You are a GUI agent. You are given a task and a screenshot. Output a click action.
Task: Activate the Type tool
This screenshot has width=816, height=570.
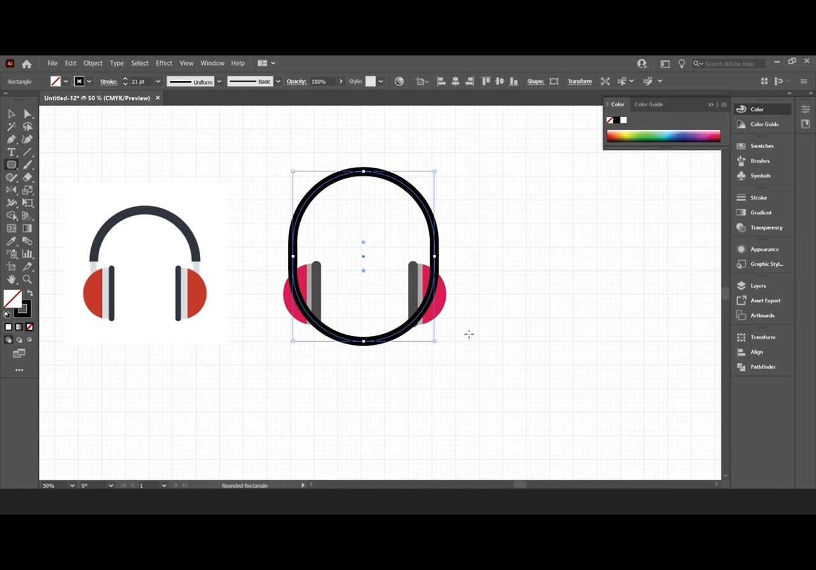11,152
